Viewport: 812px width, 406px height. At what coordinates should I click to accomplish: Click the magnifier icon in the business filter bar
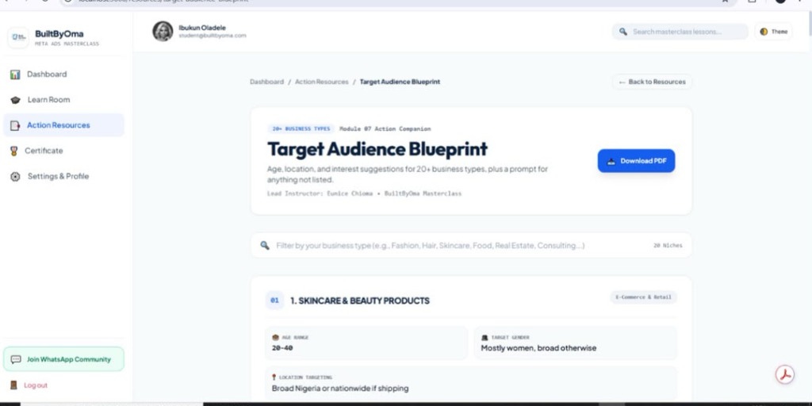pos(265,246)
